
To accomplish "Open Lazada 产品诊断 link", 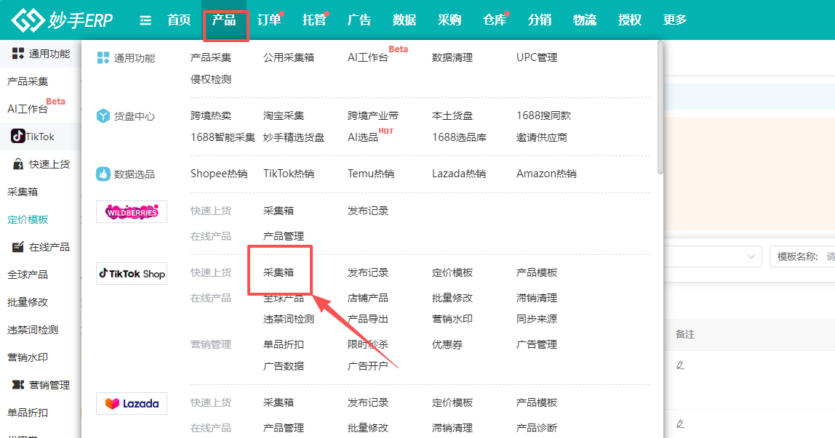I will [x=537, y=428].
